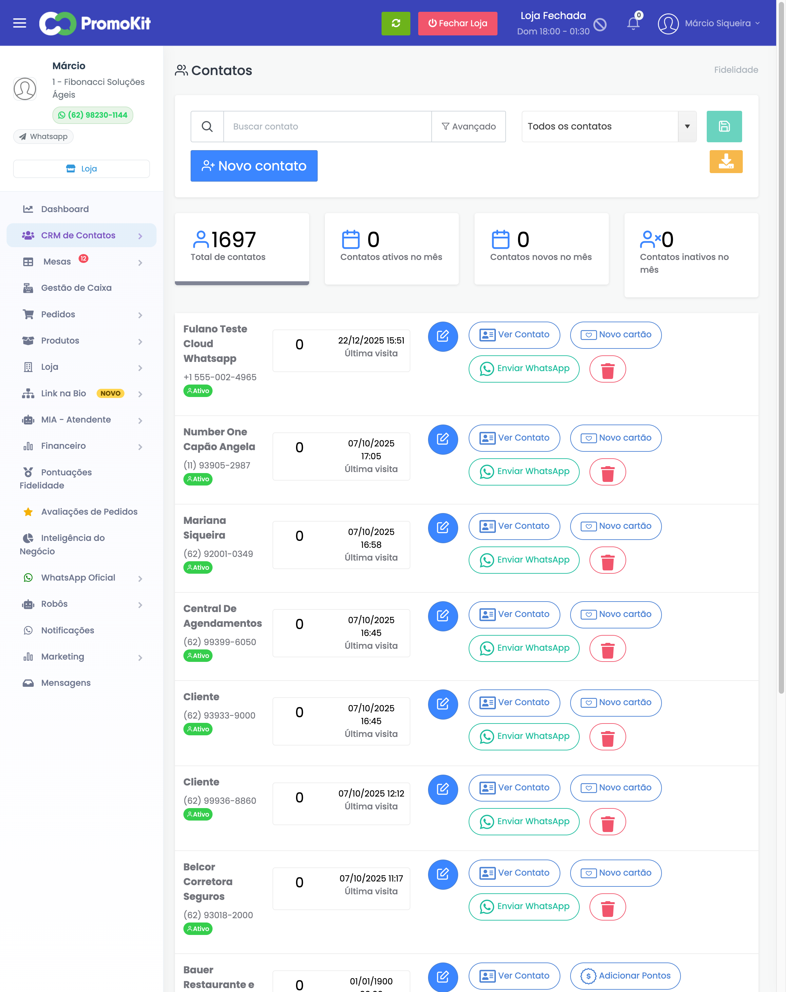Click the user avatar in the header
Viewport: 786px width, 992px height.
tap(668, 24)
